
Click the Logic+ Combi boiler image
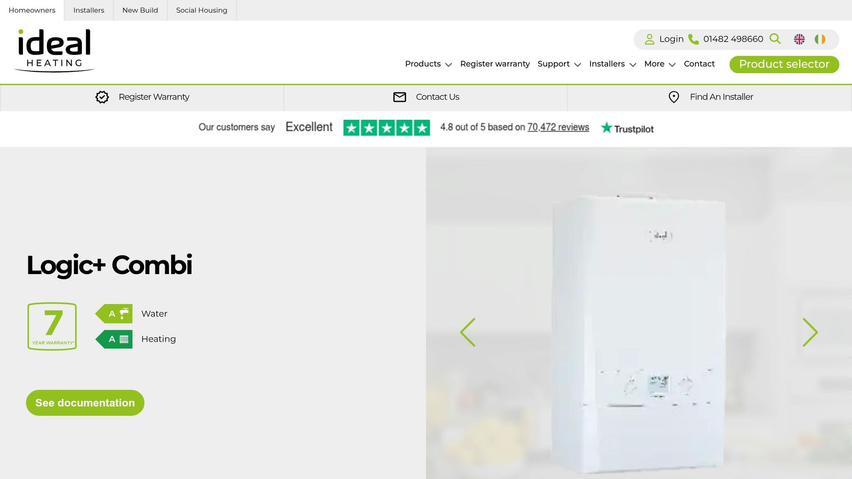coord(639,333)
